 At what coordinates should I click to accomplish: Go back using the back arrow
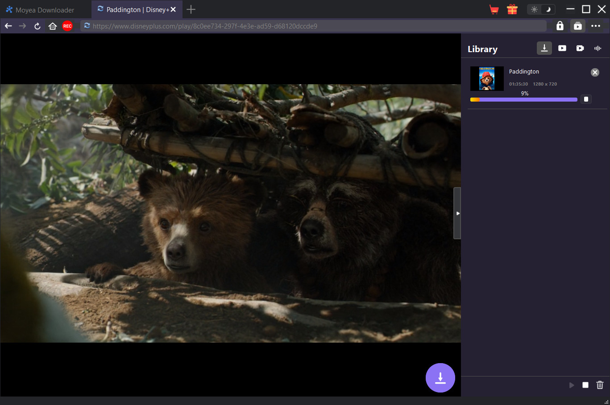[x=8, y=26]
